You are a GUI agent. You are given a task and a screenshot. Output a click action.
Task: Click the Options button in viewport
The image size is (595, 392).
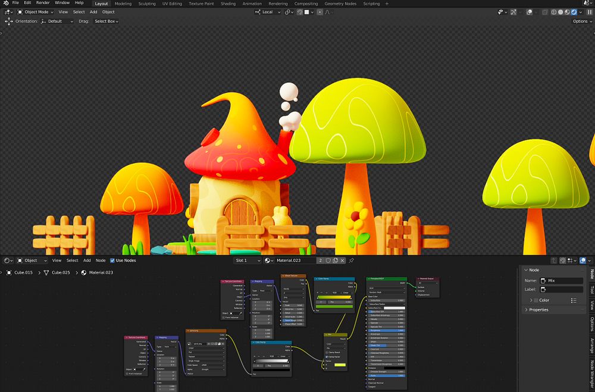pyautogui.click(x=581, y=21)
